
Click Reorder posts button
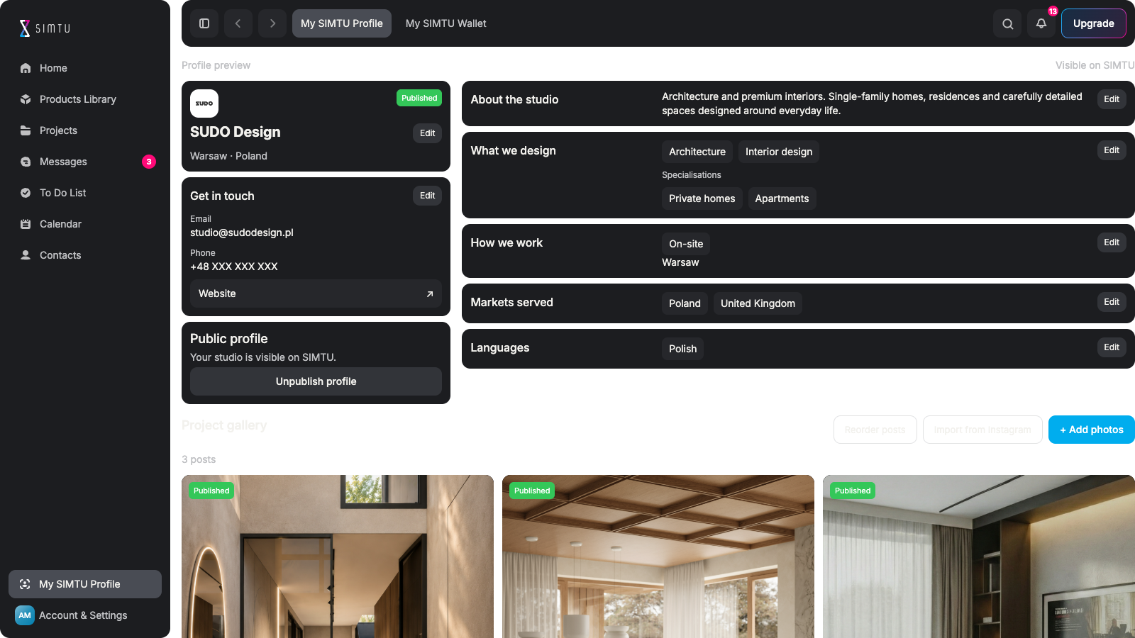875,430
